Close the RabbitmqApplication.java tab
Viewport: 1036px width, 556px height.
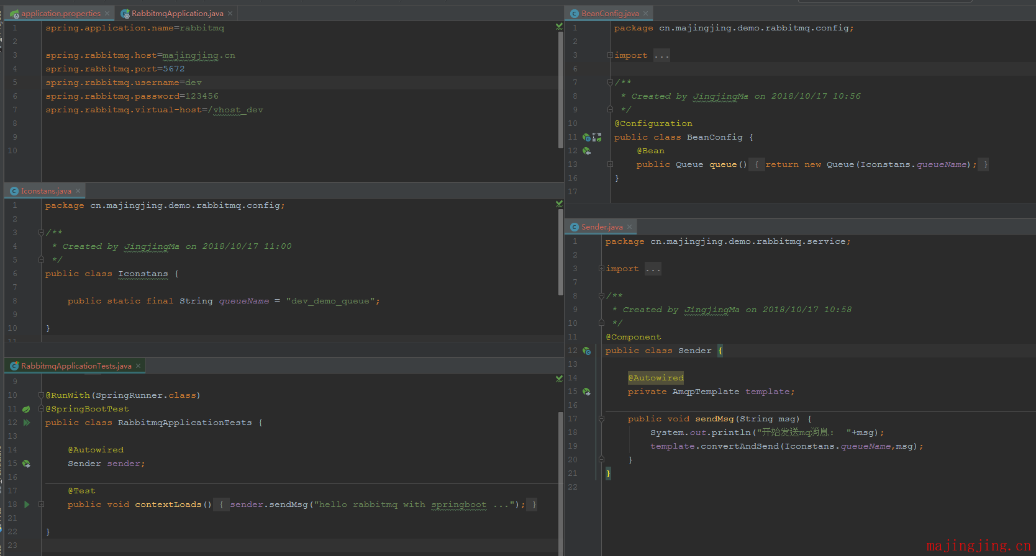pyautogui.click(x=230, y=13)
